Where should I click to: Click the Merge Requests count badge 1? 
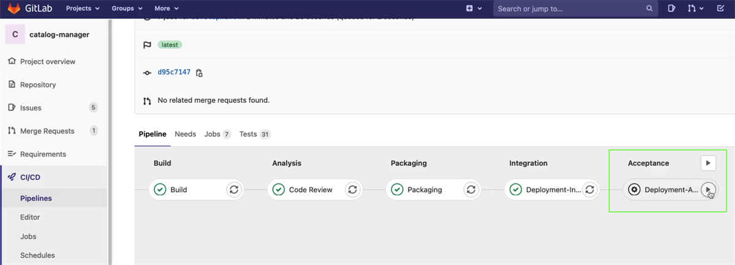coord(94,131)
